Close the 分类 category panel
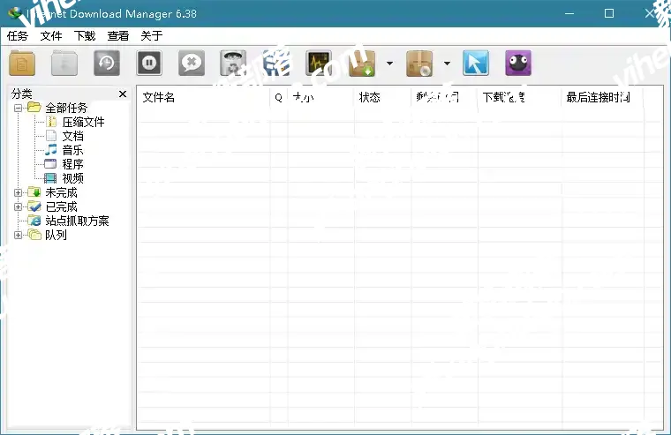The width and height of the screenshot is (671, 435). click(123, 94)
